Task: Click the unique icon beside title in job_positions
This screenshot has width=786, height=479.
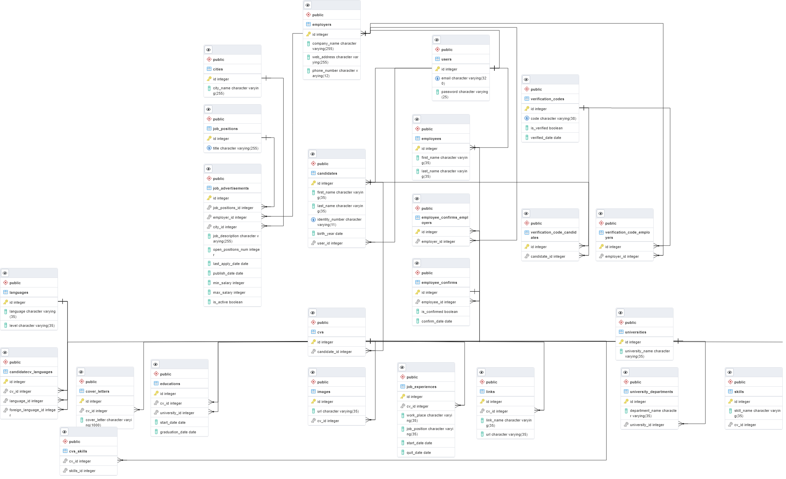Action: click(208, 148)
